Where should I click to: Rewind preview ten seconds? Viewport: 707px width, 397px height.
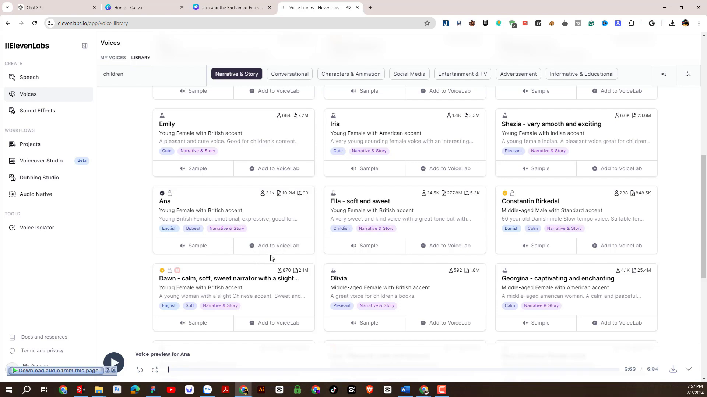(x=140, y=370)
